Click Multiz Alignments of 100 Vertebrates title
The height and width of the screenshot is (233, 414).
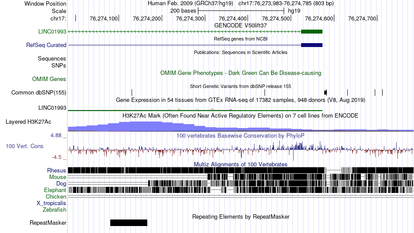(x=241, y=164)
